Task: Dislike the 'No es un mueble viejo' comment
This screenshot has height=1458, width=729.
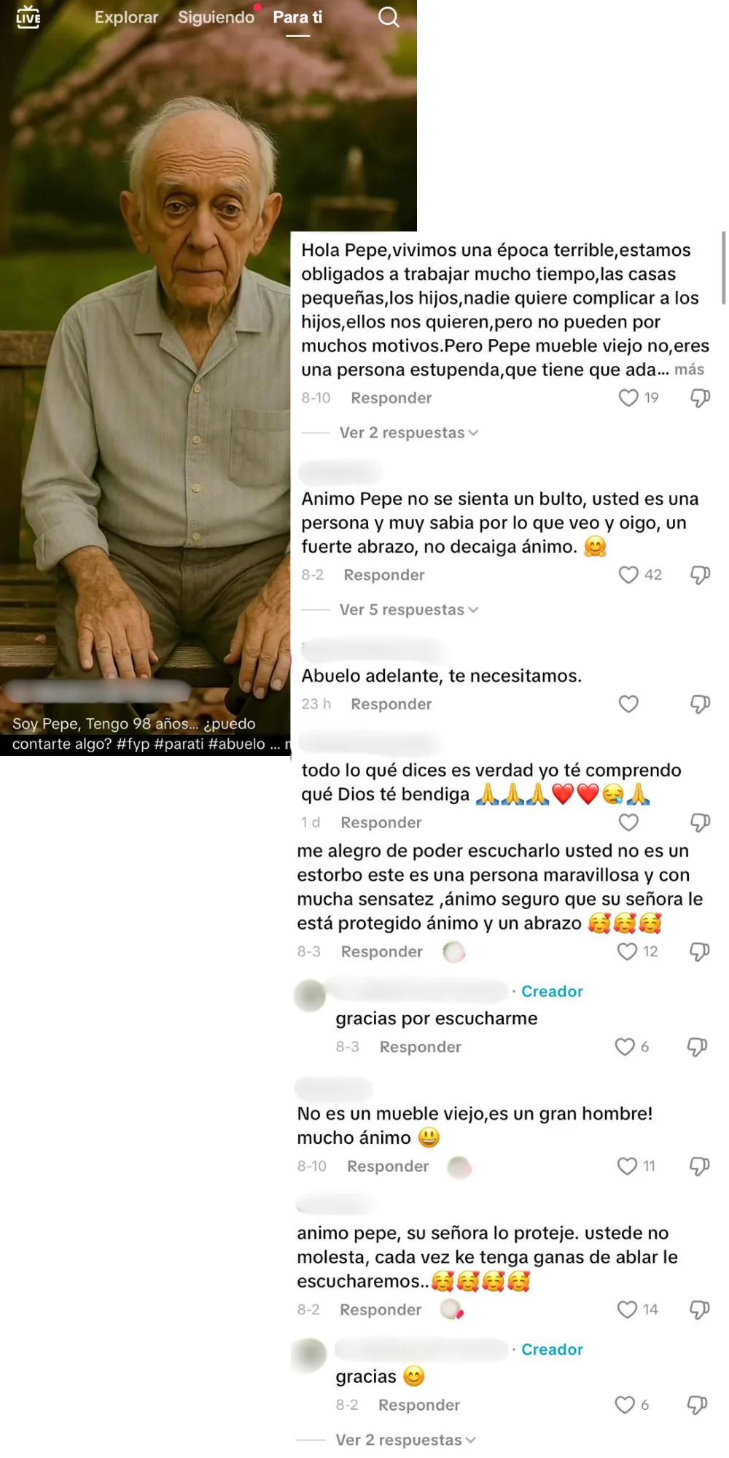Action: click(700, 1166)
